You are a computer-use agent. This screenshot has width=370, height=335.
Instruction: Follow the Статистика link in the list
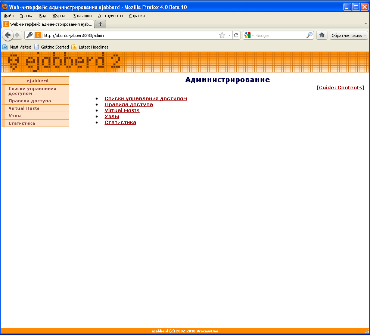(120, 122)
